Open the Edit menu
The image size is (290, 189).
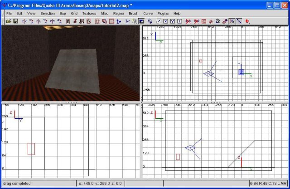(19, 14)
